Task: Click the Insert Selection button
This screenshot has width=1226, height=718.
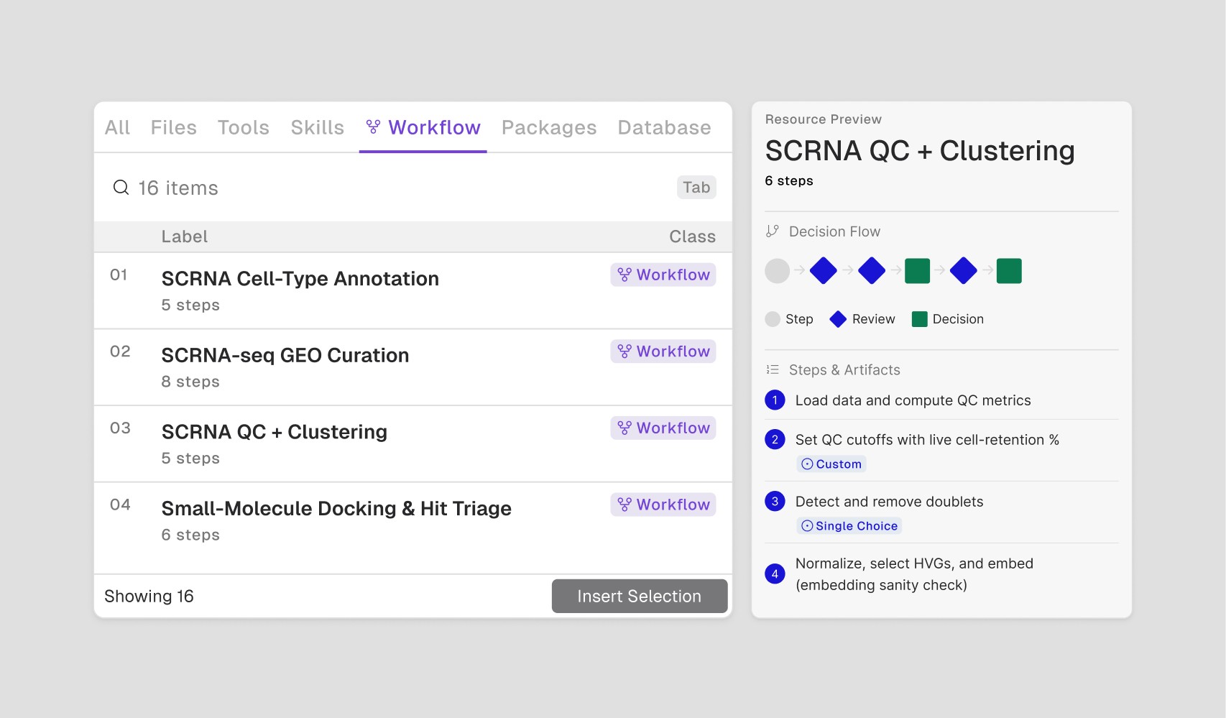Action: pos(640,596)
